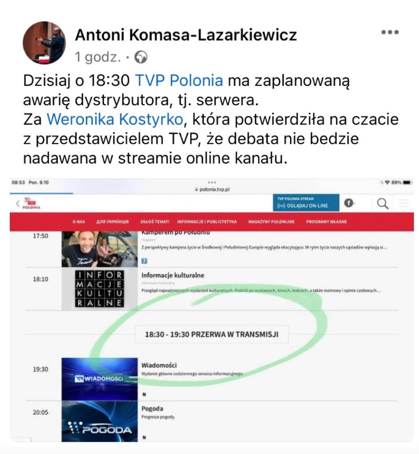Open the public visibility globe icon

tap(141, 57)
